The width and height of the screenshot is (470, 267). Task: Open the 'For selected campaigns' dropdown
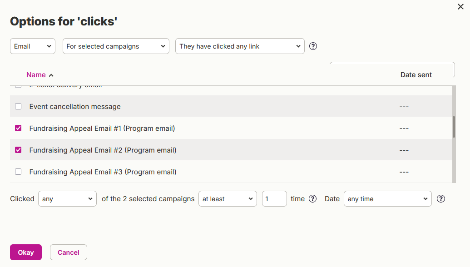116,46
